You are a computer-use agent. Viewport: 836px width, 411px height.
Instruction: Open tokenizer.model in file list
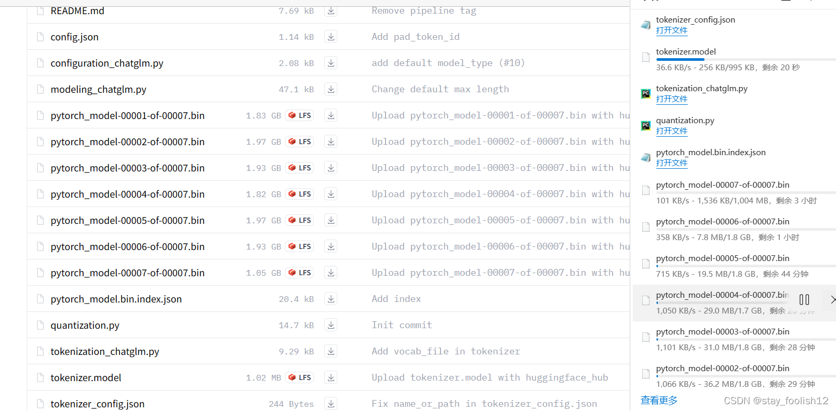86,377
